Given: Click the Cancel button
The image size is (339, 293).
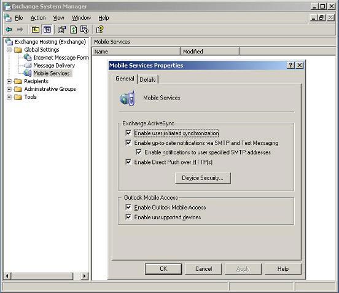Looking at the screenshot, I should coord(203,269).
